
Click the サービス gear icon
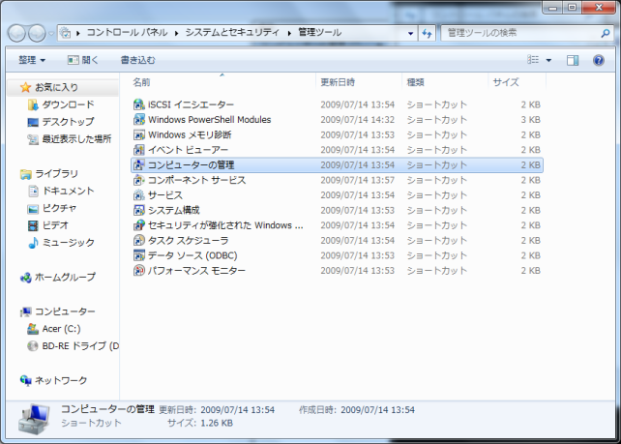coord(138,195)
